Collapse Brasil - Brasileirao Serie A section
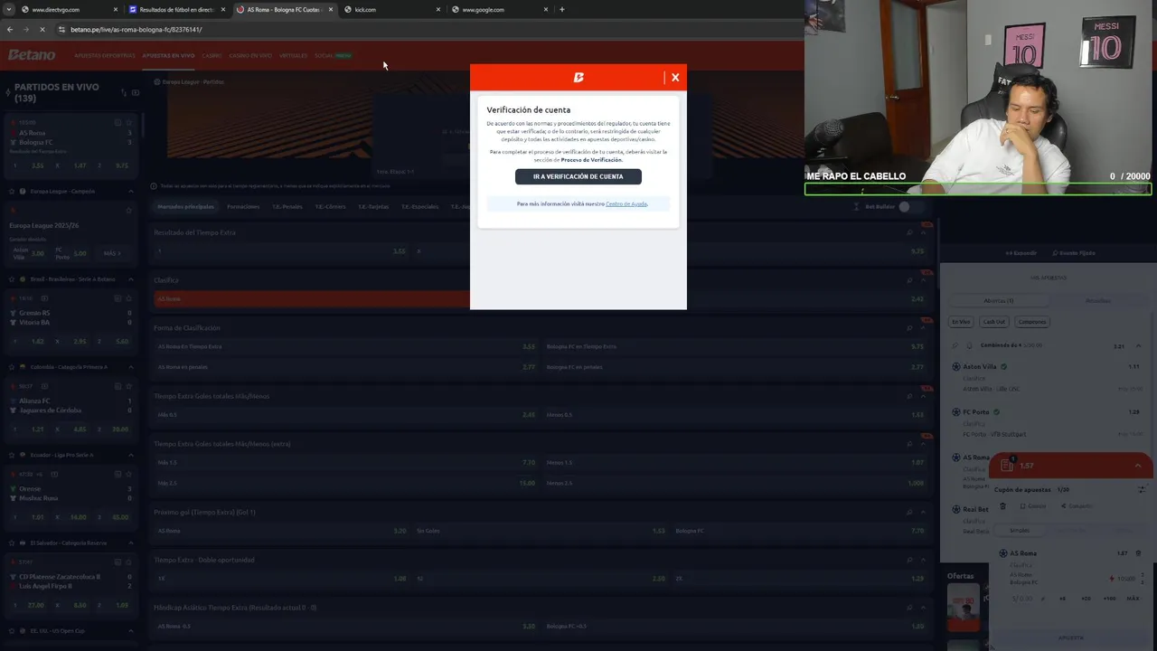1157x651 pixels. [x=130, y=279]
